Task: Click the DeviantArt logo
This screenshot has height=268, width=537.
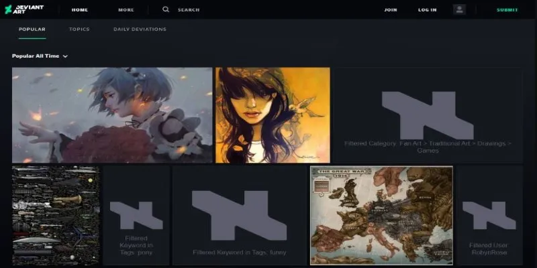Action: (x=24, y=9)
